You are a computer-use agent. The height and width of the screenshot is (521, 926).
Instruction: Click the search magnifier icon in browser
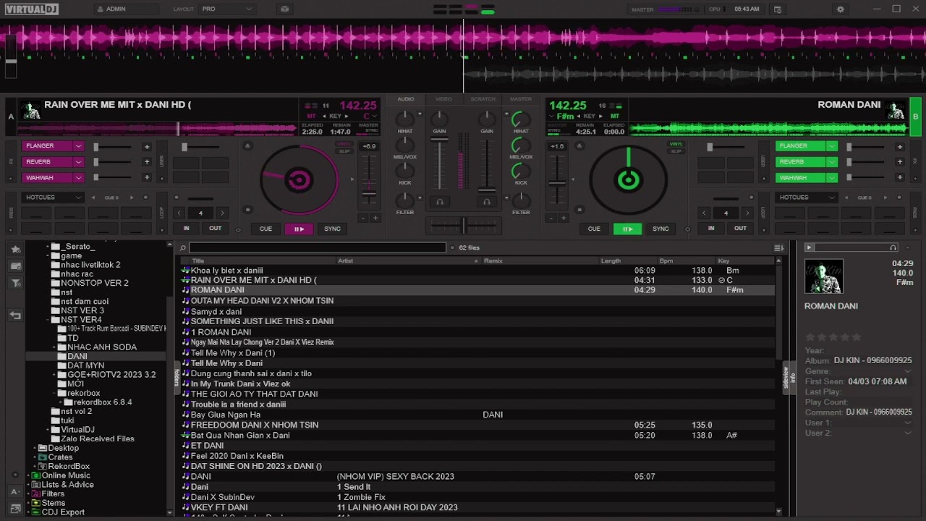pos(183,247)
